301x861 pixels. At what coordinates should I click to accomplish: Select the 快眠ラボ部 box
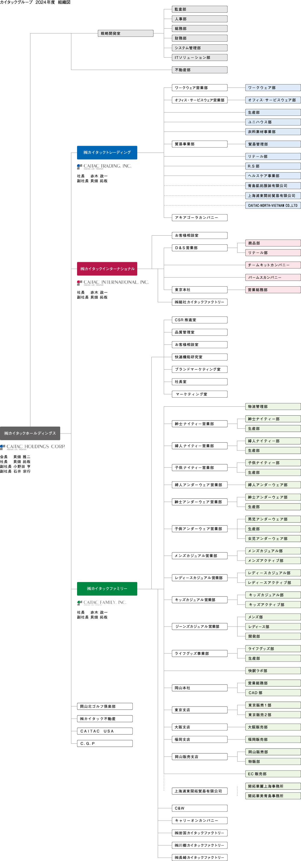(273, 671)
